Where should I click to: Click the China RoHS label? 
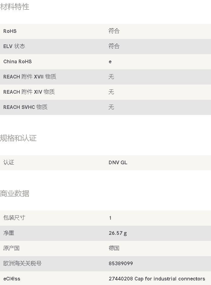pyautogui.click(x=18, y=62)
